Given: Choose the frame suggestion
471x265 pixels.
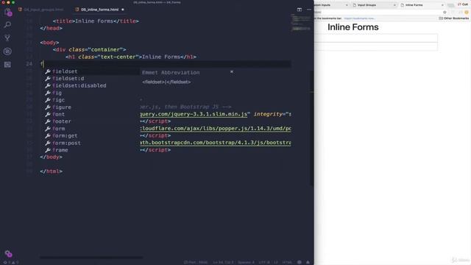Looking at the screenshot, I should point(91,150).
